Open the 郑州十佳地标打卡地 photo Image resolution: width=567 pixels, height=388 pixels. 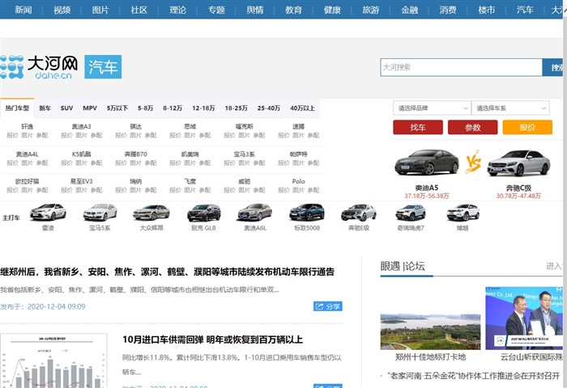pos(430,331)
